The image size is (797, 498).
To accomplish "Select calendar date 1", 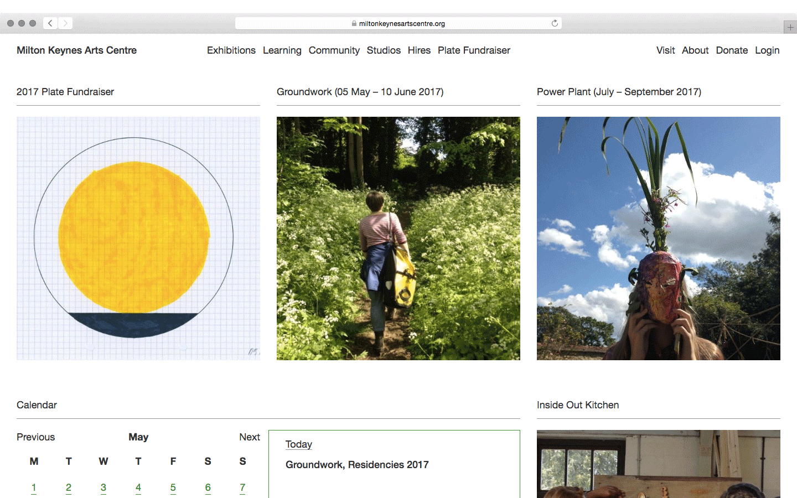I will click(x=34, y=487).
